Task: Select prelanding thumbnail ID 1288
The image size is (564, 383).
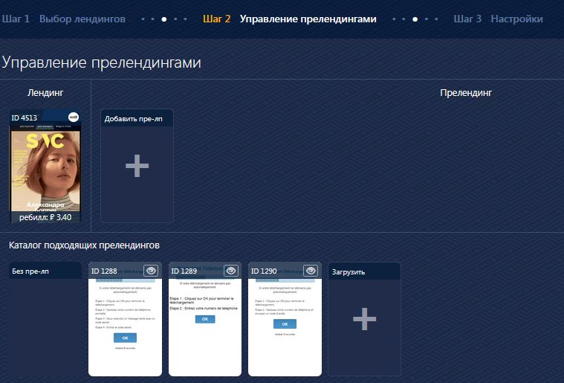Action: click(x=125, y=327)
